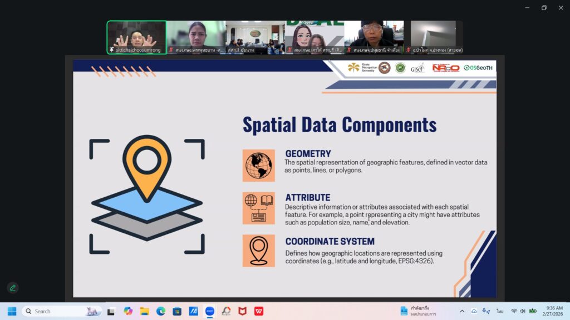Show hidden system tray icons
The height and width of the screenshot is (320, 570).
tap(461, 311)
